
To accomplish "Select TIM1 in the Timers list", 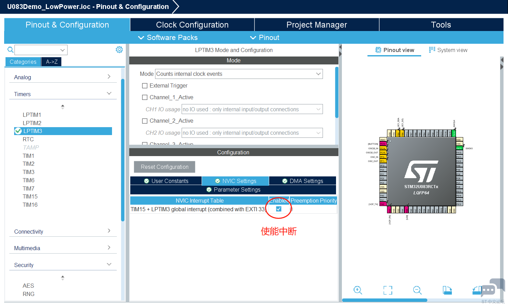I will [29, 156].
